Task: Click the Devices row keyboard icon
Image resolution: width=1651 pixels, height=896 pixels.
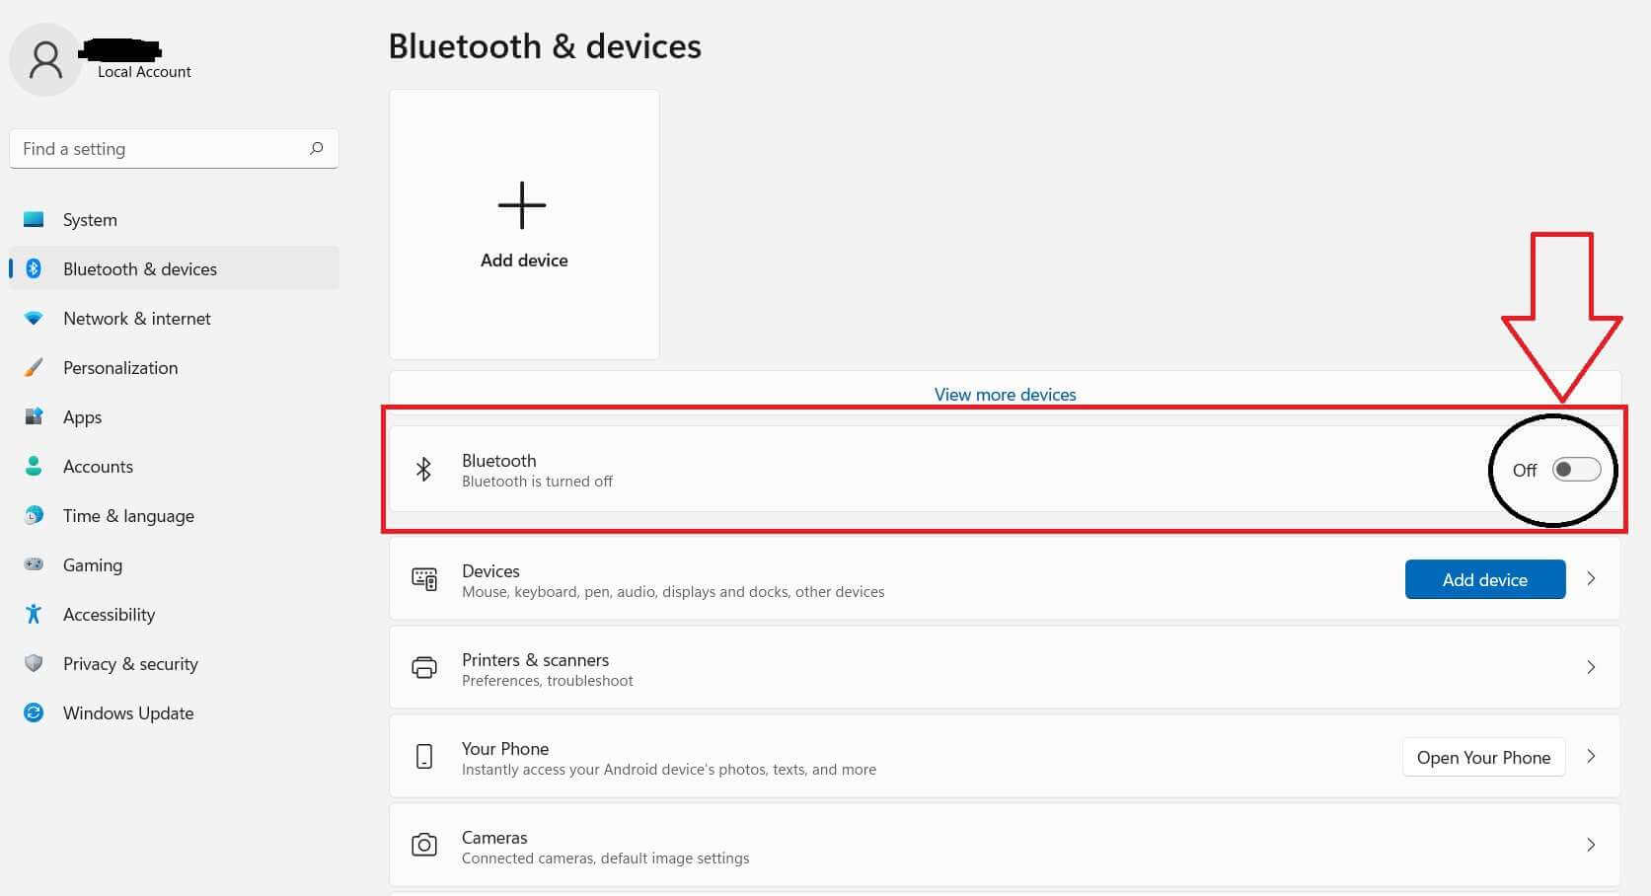Action: 424,579
